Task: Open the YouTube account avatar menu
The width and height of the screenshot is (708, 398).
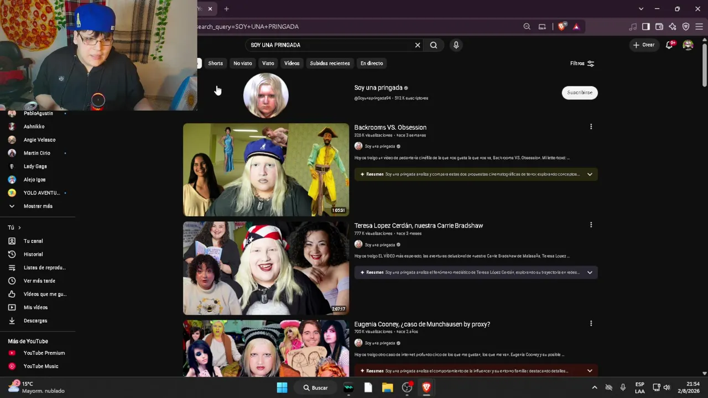Action: [x=688, y=45]
